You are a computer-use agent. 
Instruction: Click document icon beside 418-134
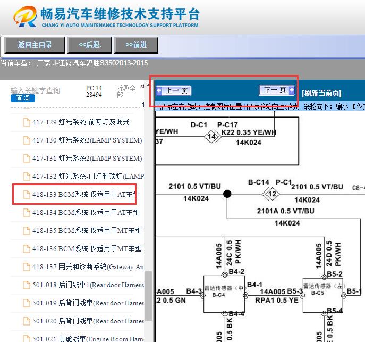click(27, 212)
